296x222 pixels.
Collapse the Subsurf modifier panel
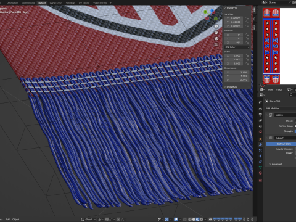268,138
